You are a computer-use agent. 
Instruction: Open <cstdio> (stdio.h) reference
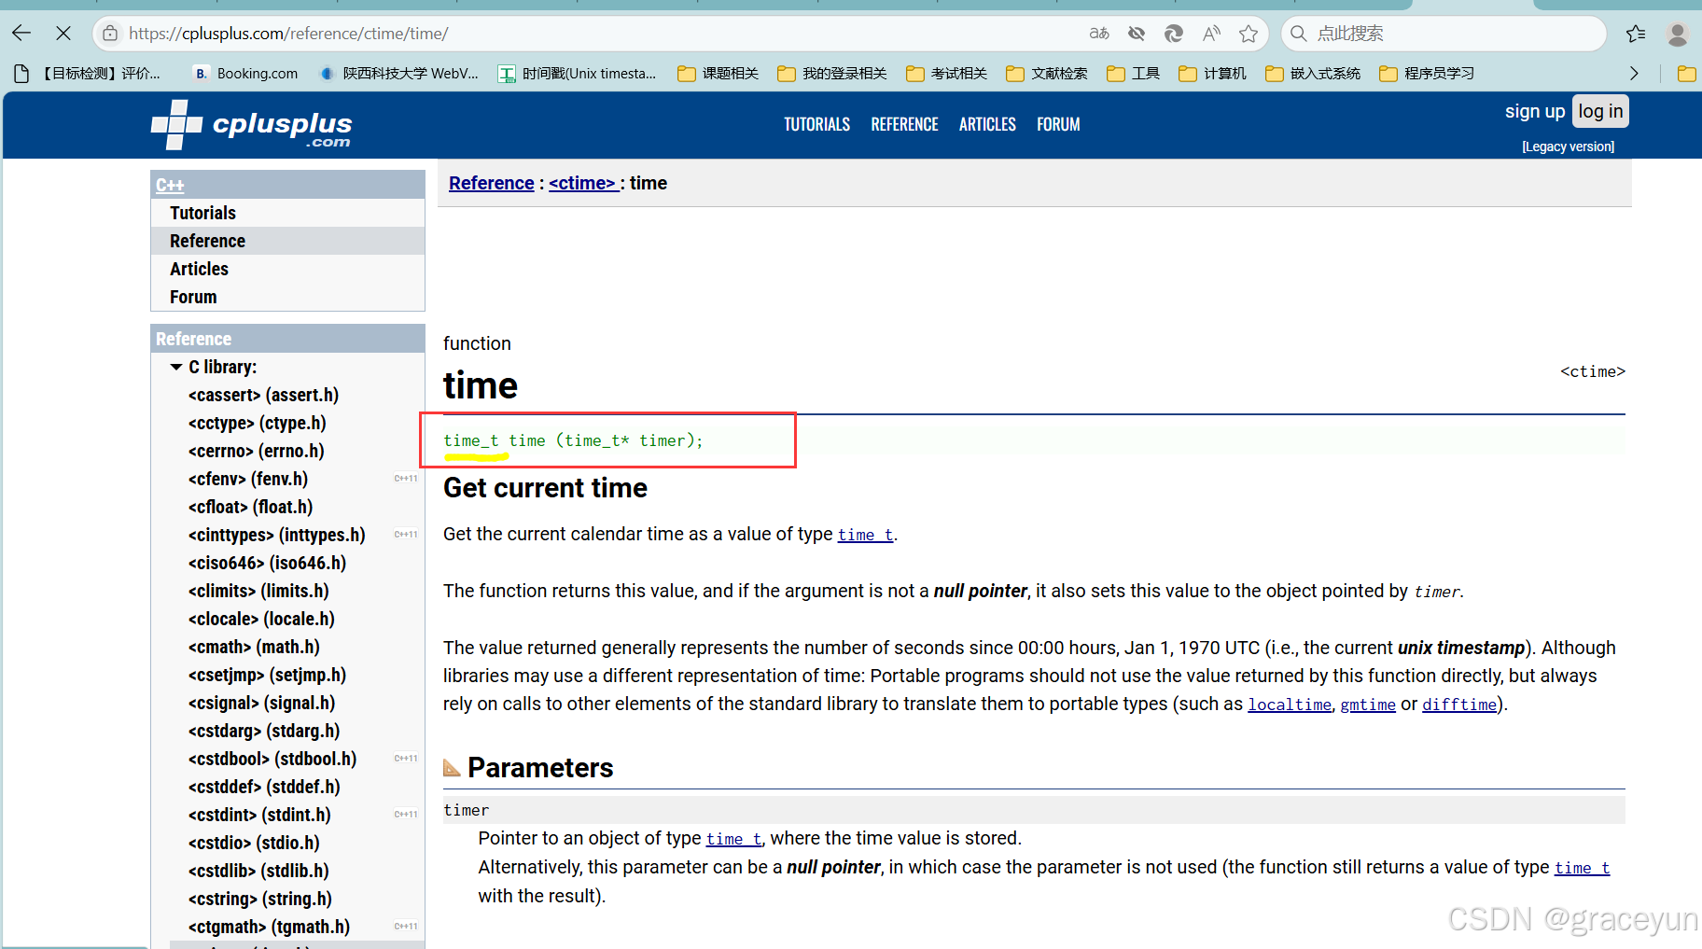click(254, 844)
